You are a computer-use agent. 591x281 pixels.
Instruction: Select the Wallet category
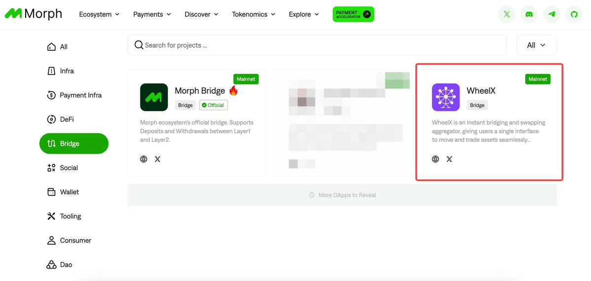pos(63,192)
